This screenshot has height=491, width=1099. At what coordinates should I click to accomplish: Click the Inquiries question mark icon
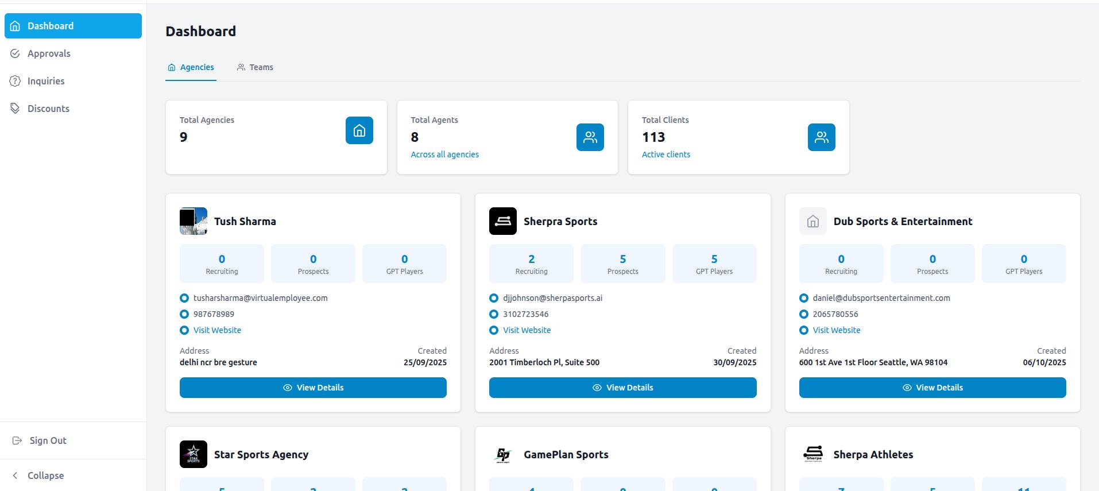pos(16,81)
